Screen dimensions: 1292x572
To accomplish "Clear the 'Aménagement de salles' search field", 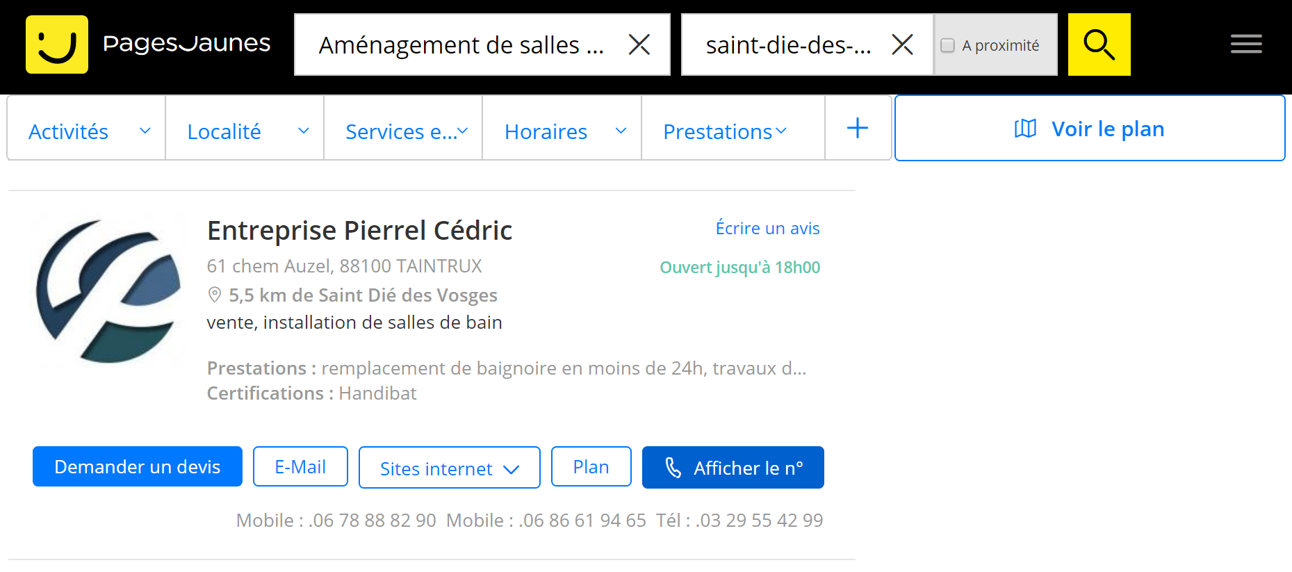I will tap(639, 45).
